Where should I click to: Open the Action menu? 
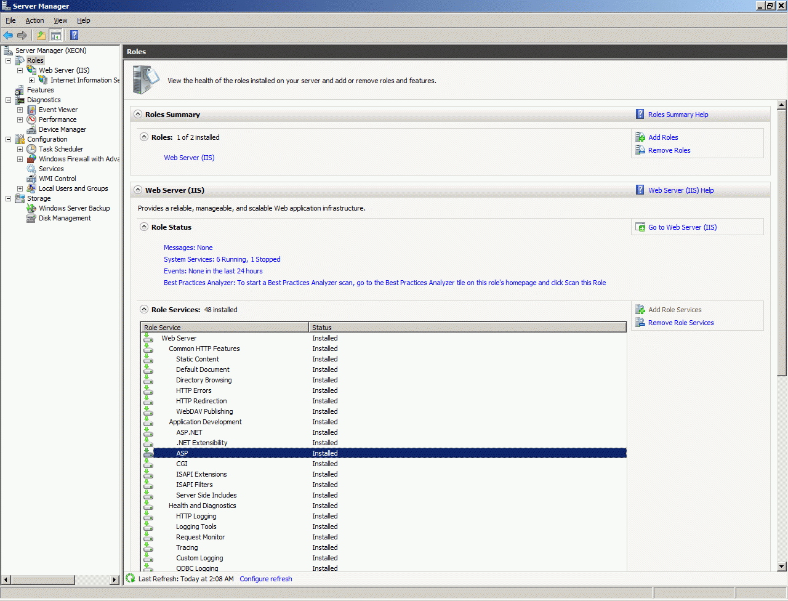(x=34, y=20)
